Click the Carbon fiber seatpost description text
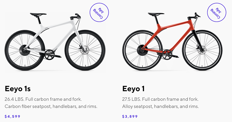Image resolution: width=232 pixels, height=122 pixels. click(x=51, y=107)
